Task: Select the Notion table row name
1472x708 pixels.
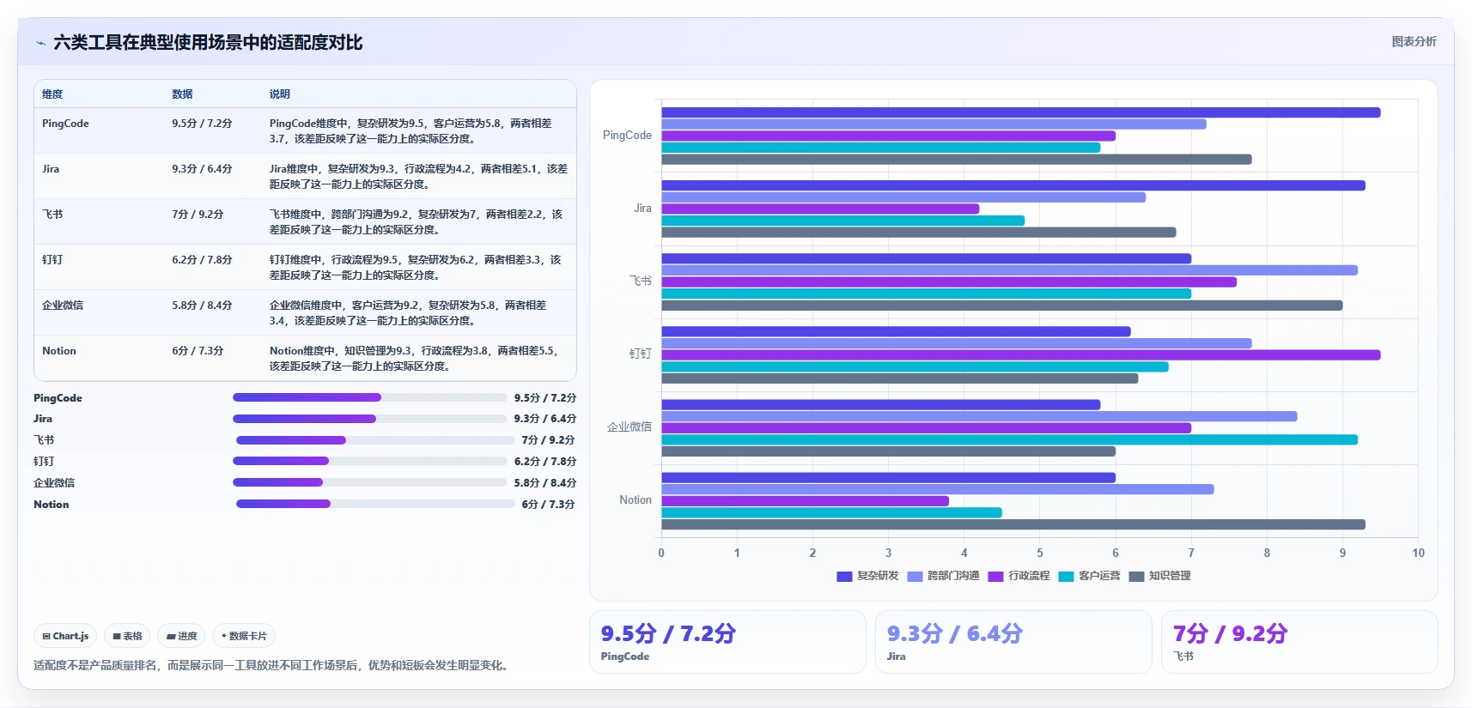Action: 59,351
